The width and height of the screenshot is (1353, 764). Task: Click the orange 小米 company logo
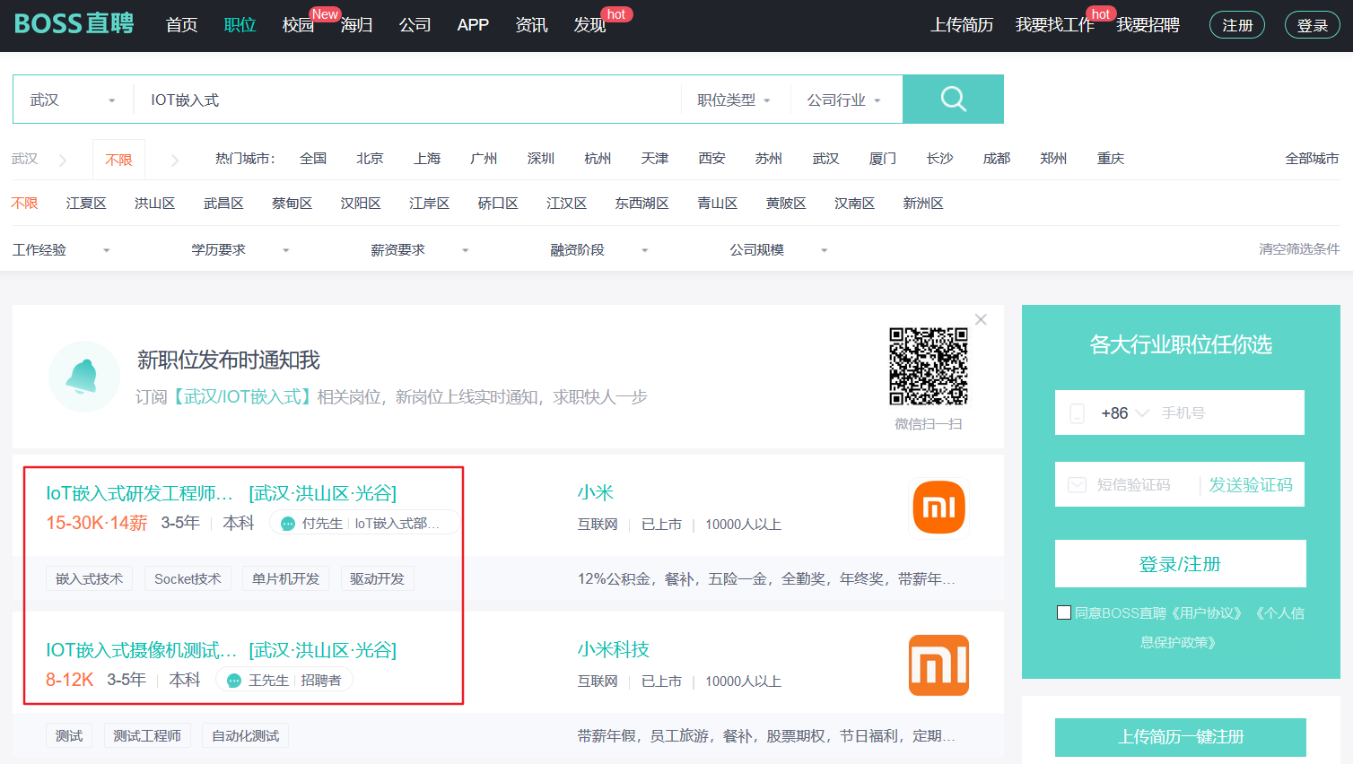(x=938, y=508)
